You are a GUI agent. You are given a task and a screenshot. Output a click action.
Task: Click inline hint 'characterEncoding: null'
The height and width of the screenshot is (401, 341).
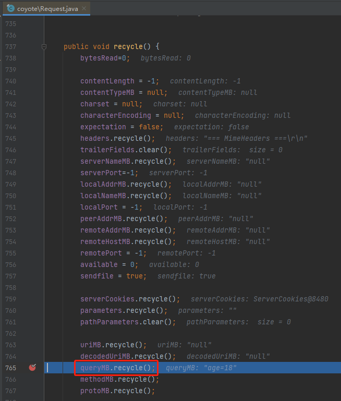coord(243,116)
